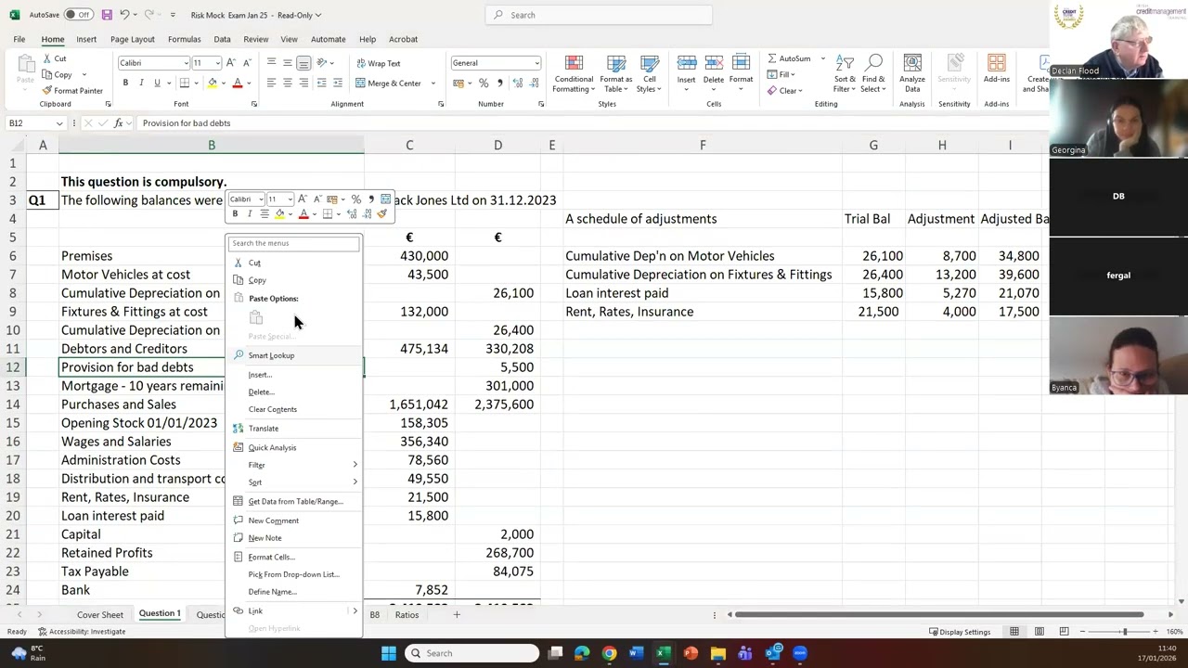The image size is (1188, 668).
Task: Open PowerPoint from the Windows taskbar
Action: click(x=691, y=653)
